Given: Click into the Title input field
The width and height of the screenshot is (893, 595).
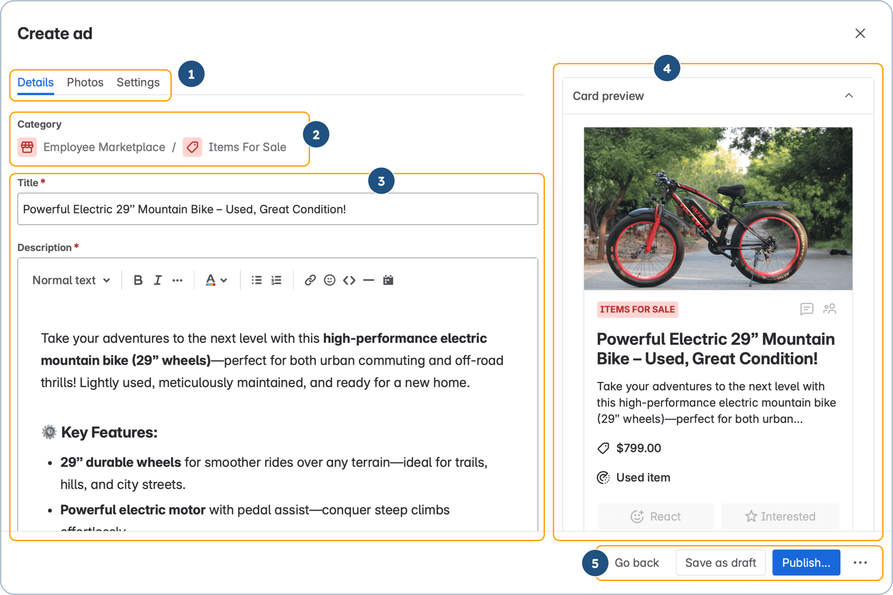Looking at the screenshot, I should pos(277,209).
